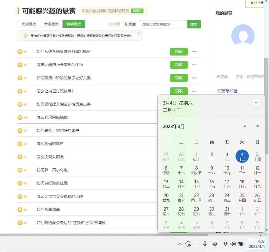Select the 英 input method indicator
The width and height of the screenshot is (269, 252).
pyautogui.click(x=215, y=244)
